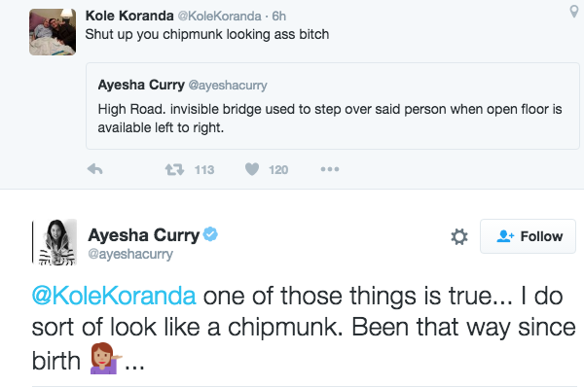Open the 6h timestamp link

click(279, 16)
